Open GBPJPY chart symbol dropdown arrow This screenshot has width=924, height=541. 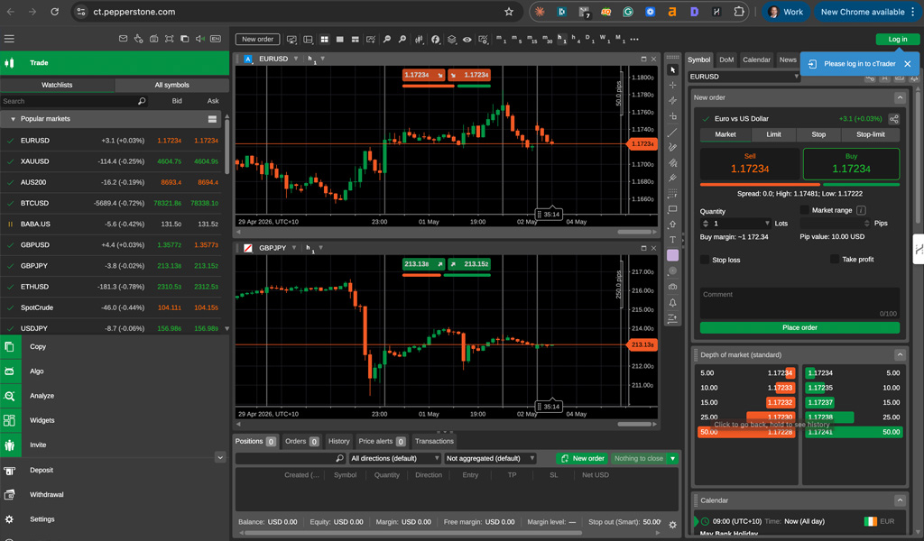[293, 248]
